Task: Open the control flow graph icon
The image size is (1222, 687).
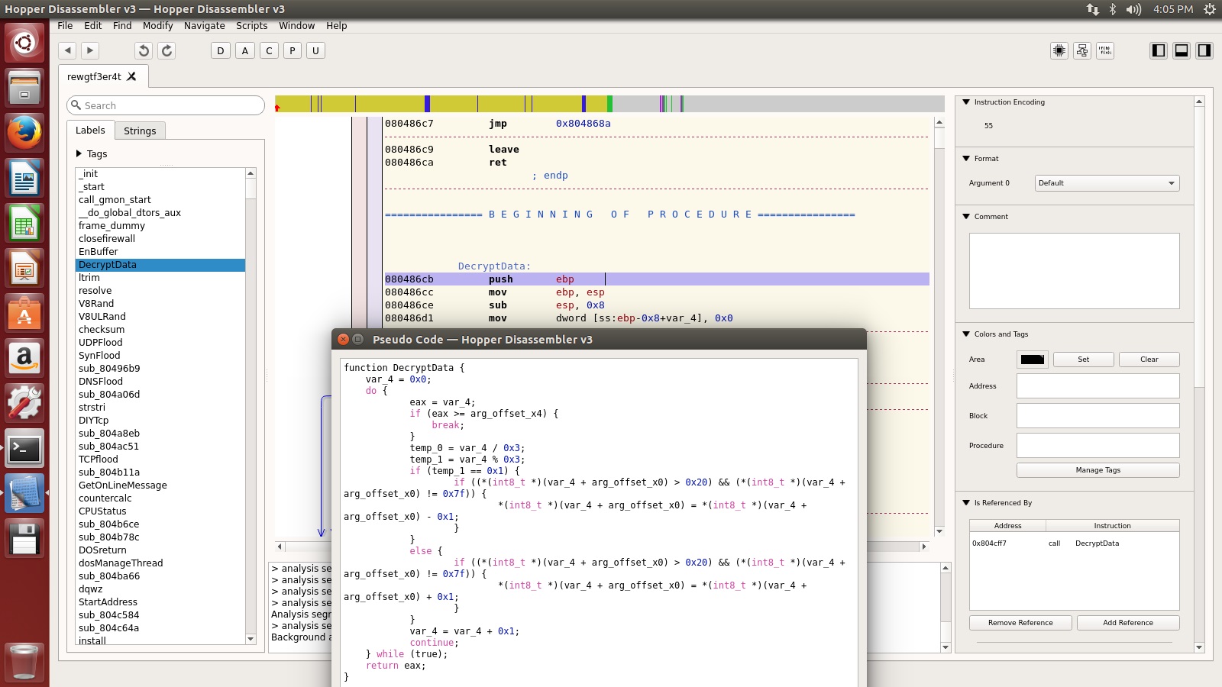Action: [1082, 50]
